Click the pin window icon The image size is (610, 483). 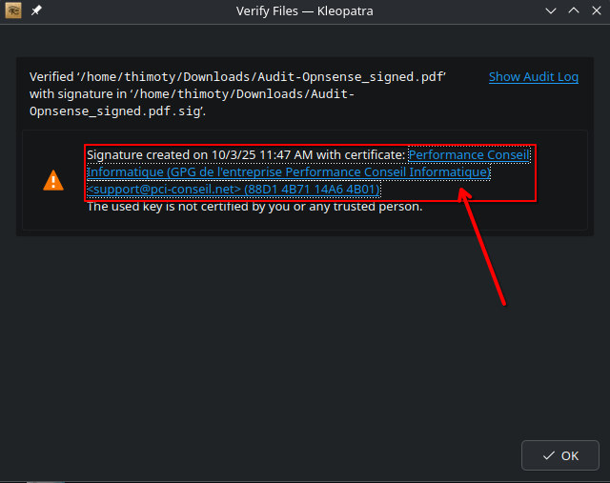pos(36,10)
